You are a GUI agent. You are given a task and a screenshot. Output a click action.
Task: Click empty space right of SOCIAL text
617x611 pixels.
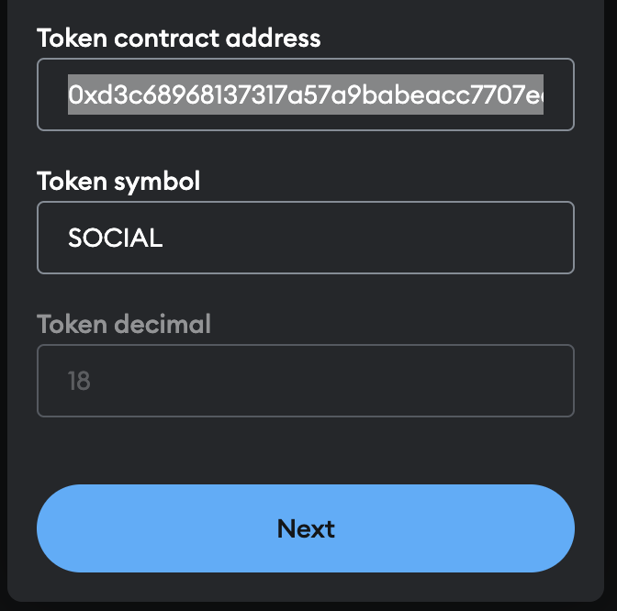point(367,239)
